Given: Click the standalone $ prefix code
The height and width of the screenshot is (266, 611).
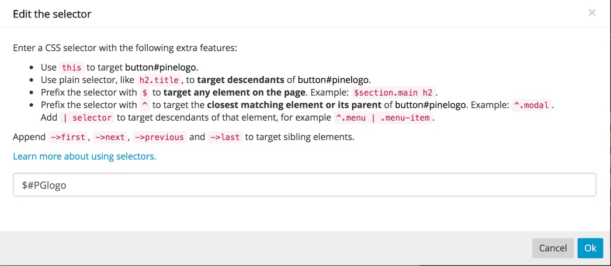Looking at the screenshot, I should [144, 93].
